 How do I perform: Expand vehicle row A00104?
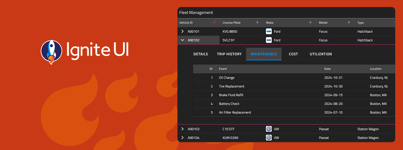coord(182,138)
